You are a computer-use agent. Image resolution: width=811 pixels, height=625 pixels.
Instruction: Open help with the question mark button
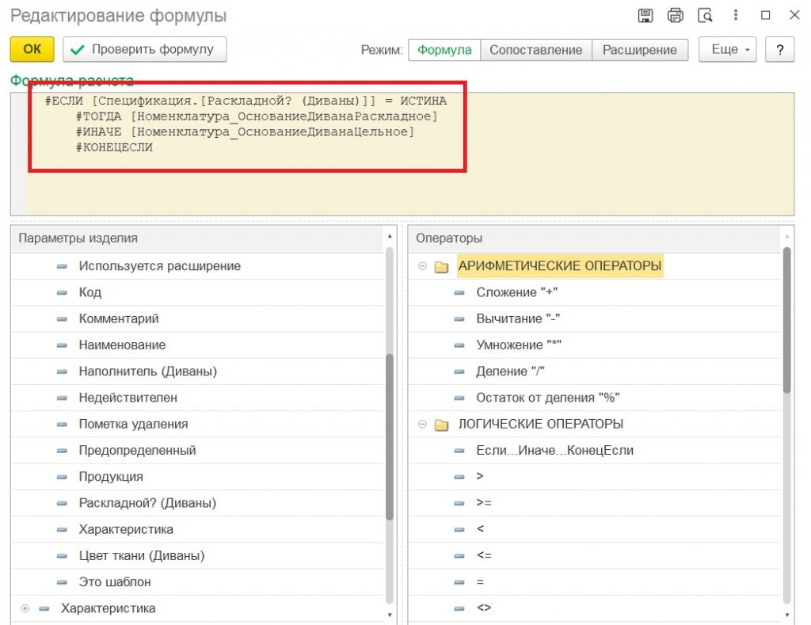(779, 50)
